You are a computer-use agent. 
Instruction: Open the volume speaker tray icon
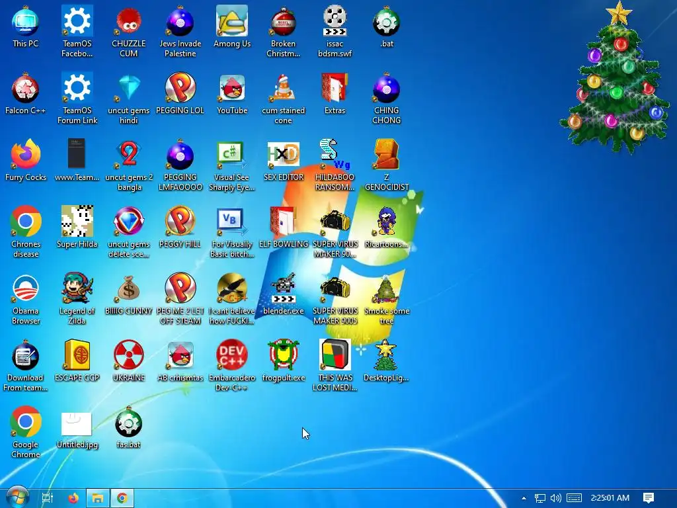pyautogui.click(x=556, y=498)
